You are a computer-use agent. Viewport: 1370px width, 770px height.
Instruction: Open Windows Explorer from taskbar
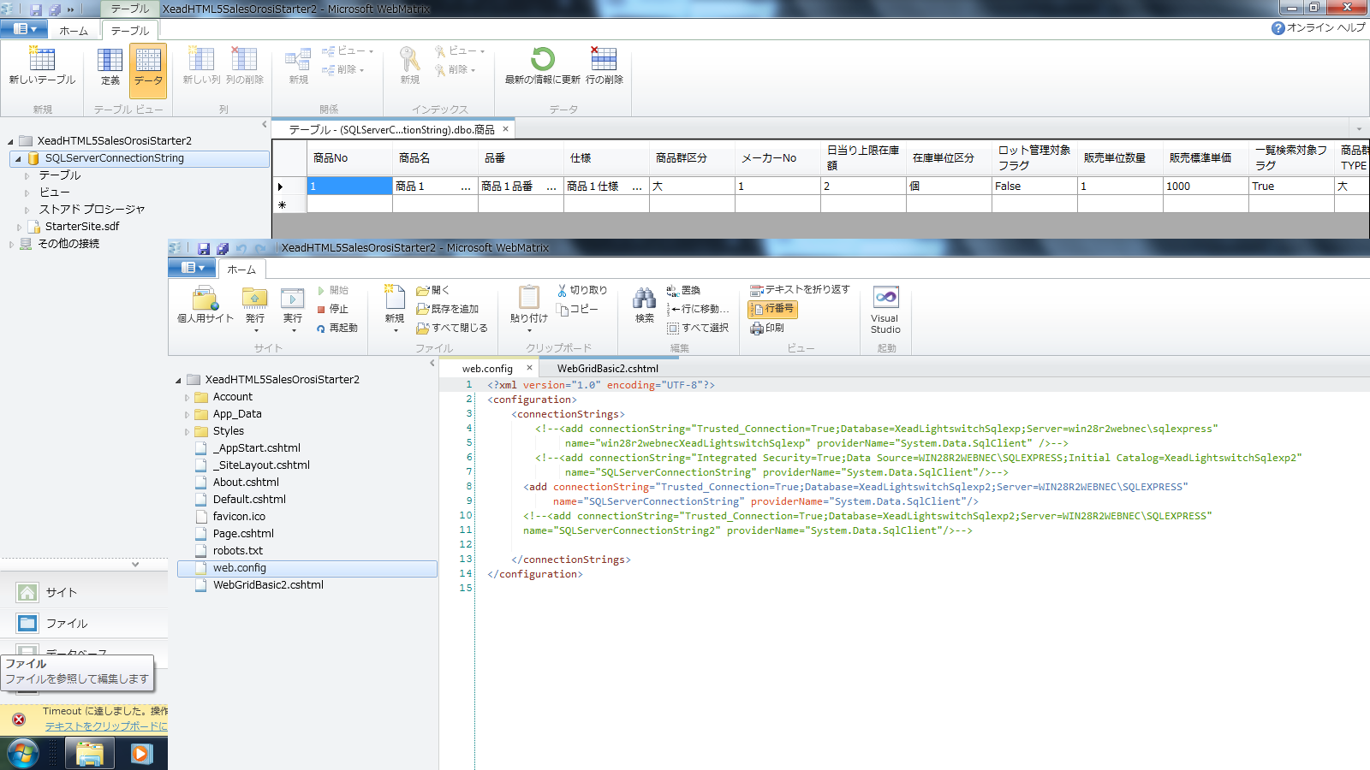[90, 754]
